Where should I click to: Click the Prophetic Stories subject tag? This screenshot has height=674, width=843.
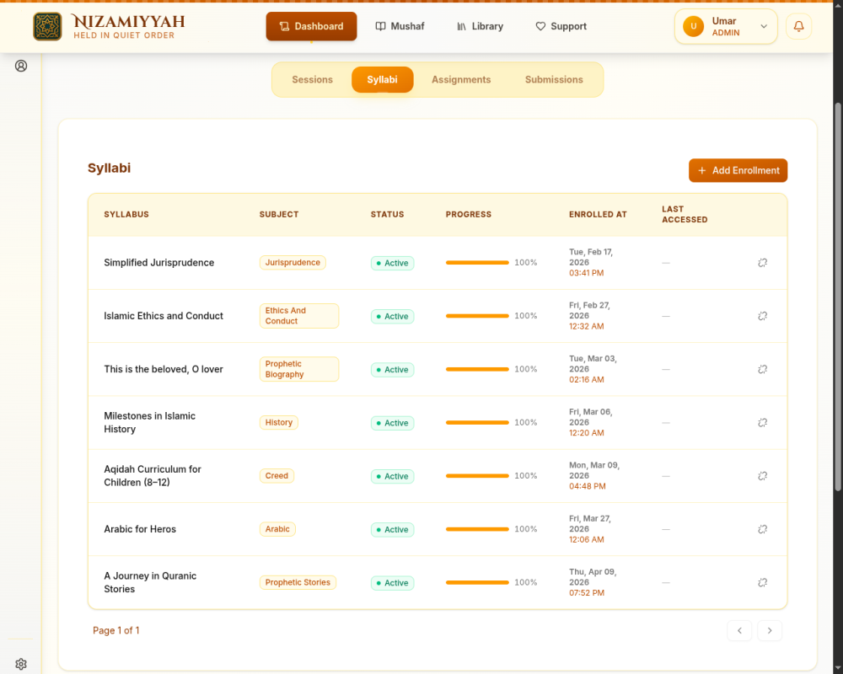[x=298, y=583]
